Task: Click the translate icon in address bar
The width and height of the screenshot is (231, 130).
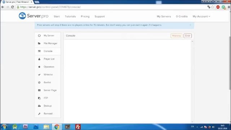Action: tap(209, 7)
